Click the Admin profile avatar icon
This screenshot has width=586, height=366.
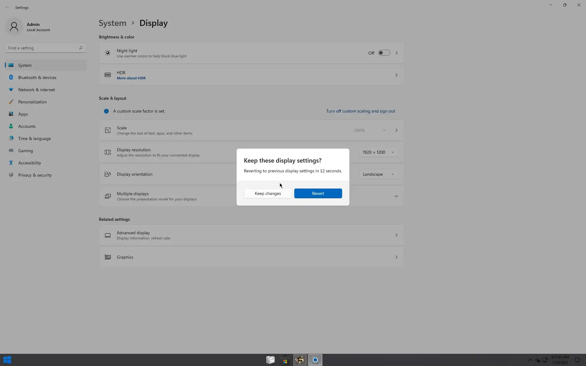coord(14,27)
